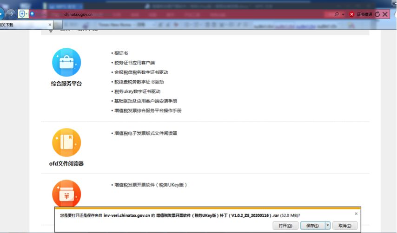This screenshot has height=233, width=397.
Task: Open 税务证书应用客户端 link
Action: tap(134, 63)
